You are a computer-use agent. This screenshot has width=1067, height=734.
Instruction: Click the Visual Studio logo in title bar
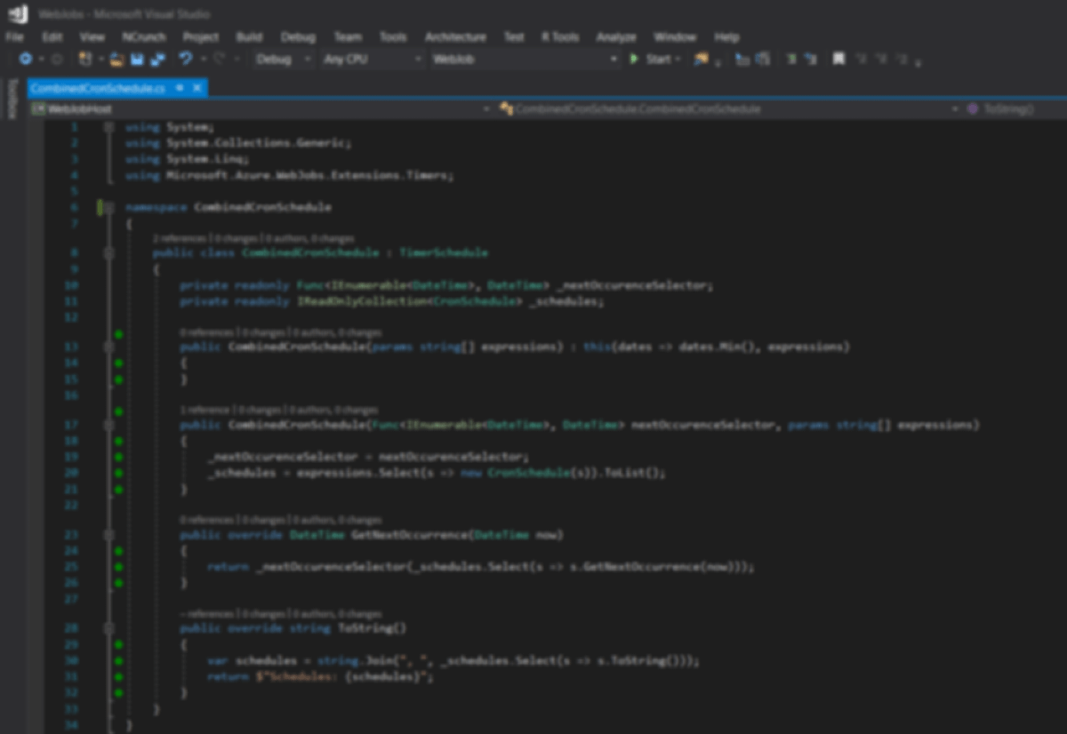18,14
